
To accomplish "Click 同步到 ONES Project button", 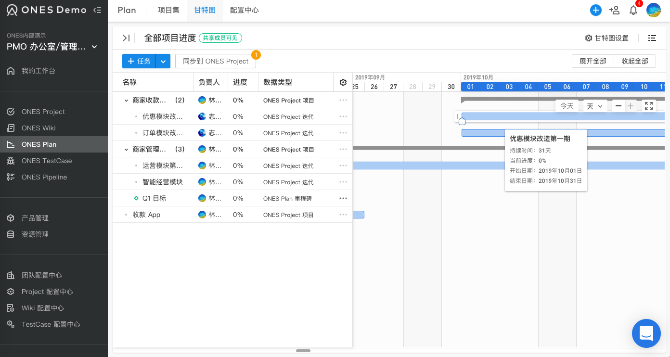I will [x=216, y=61].
